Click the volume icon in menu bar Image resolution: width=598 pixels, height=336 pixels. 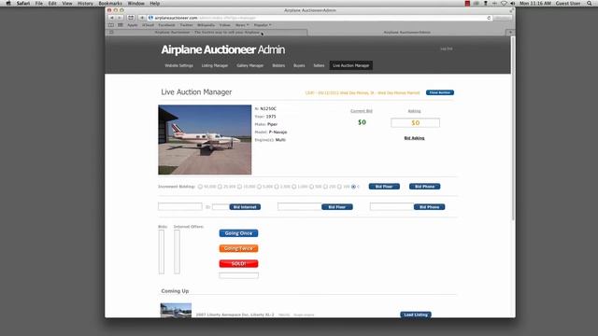513,3
